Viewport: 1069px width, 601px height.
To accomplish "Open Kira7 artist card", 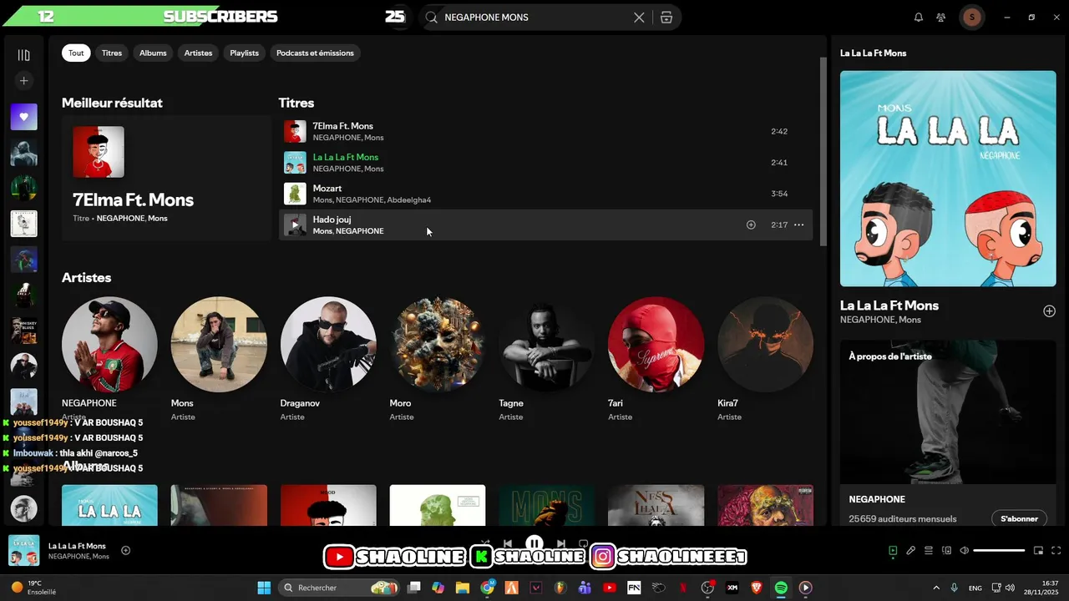I will click(766, 359).
